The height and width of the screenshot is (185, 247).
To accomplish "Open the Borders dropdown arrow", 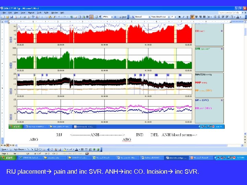I will pyautogui.click(x=235, y=17).
